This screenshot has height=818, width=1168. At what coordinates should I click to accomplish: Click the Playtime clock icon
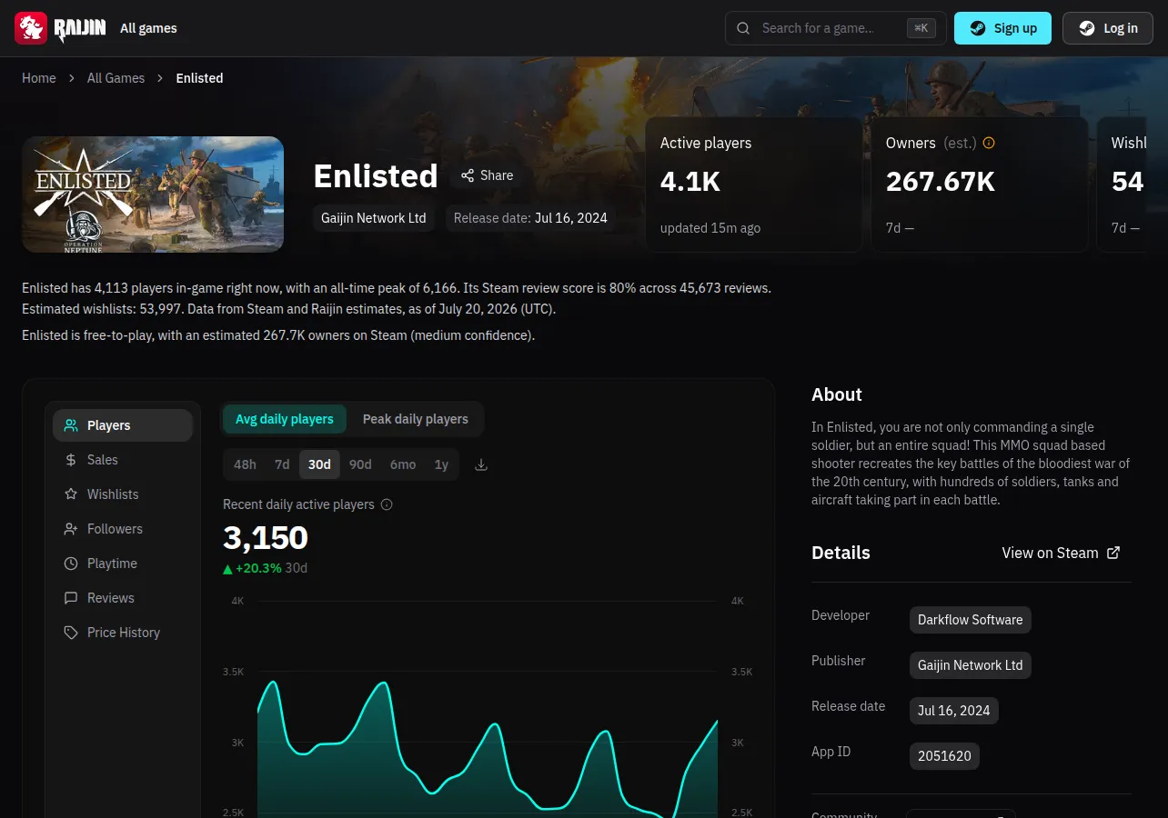pyautogui.click(x=71, y=564)
